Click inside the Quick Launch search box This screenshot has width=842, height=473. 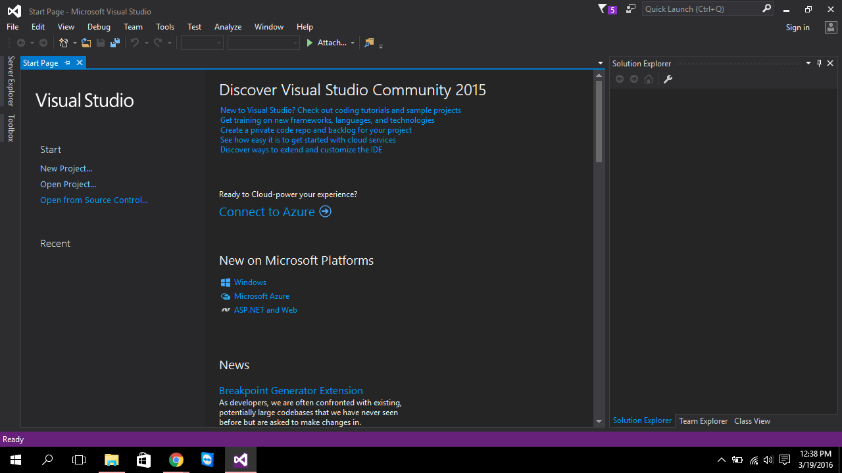coord(697,9)
